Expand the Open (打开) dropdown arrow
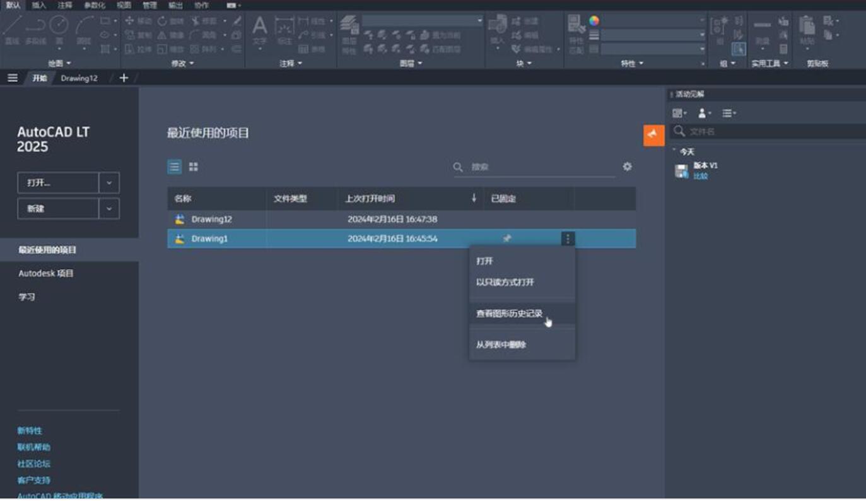866x501 pixels. click(x=109, y=183)
